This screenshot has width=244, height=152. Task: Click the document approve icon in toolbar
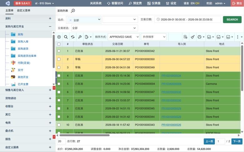pos(185,37)
